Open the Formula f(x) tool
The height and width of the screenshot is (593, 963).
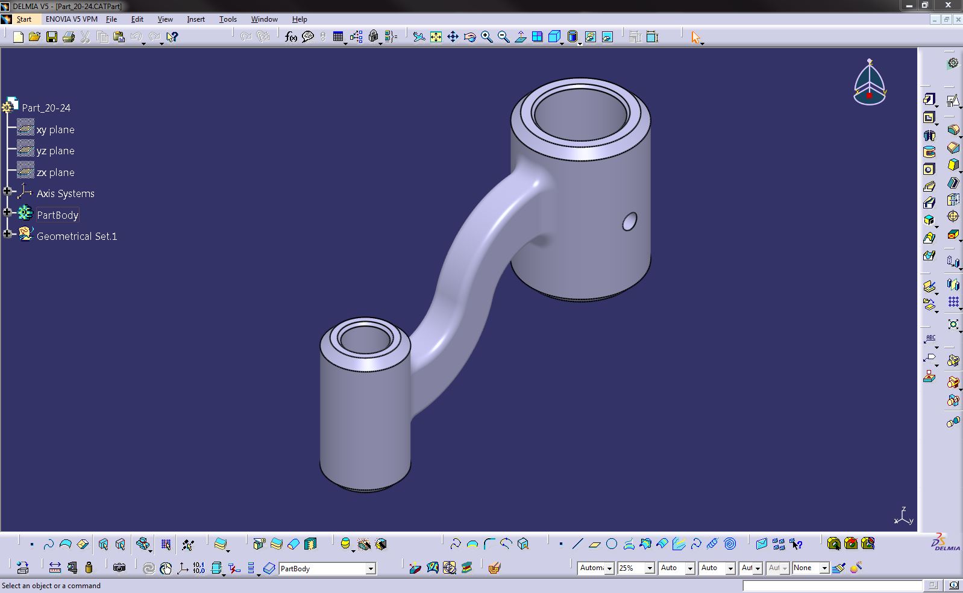click(x=291, y=37)
